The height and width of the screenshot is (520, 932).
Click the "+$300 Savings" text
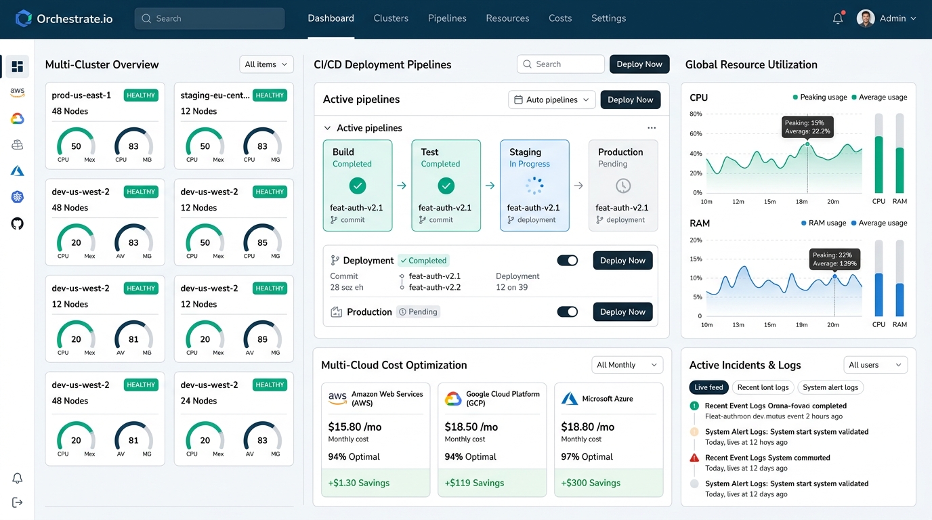(591, 483)
